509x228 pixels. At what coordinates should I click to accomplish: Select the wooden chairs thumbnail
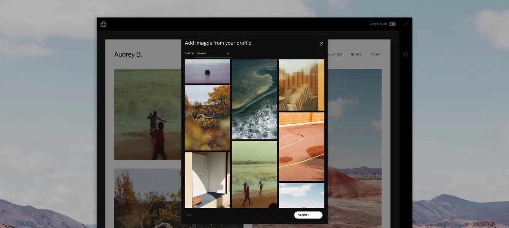pos(301,85)
